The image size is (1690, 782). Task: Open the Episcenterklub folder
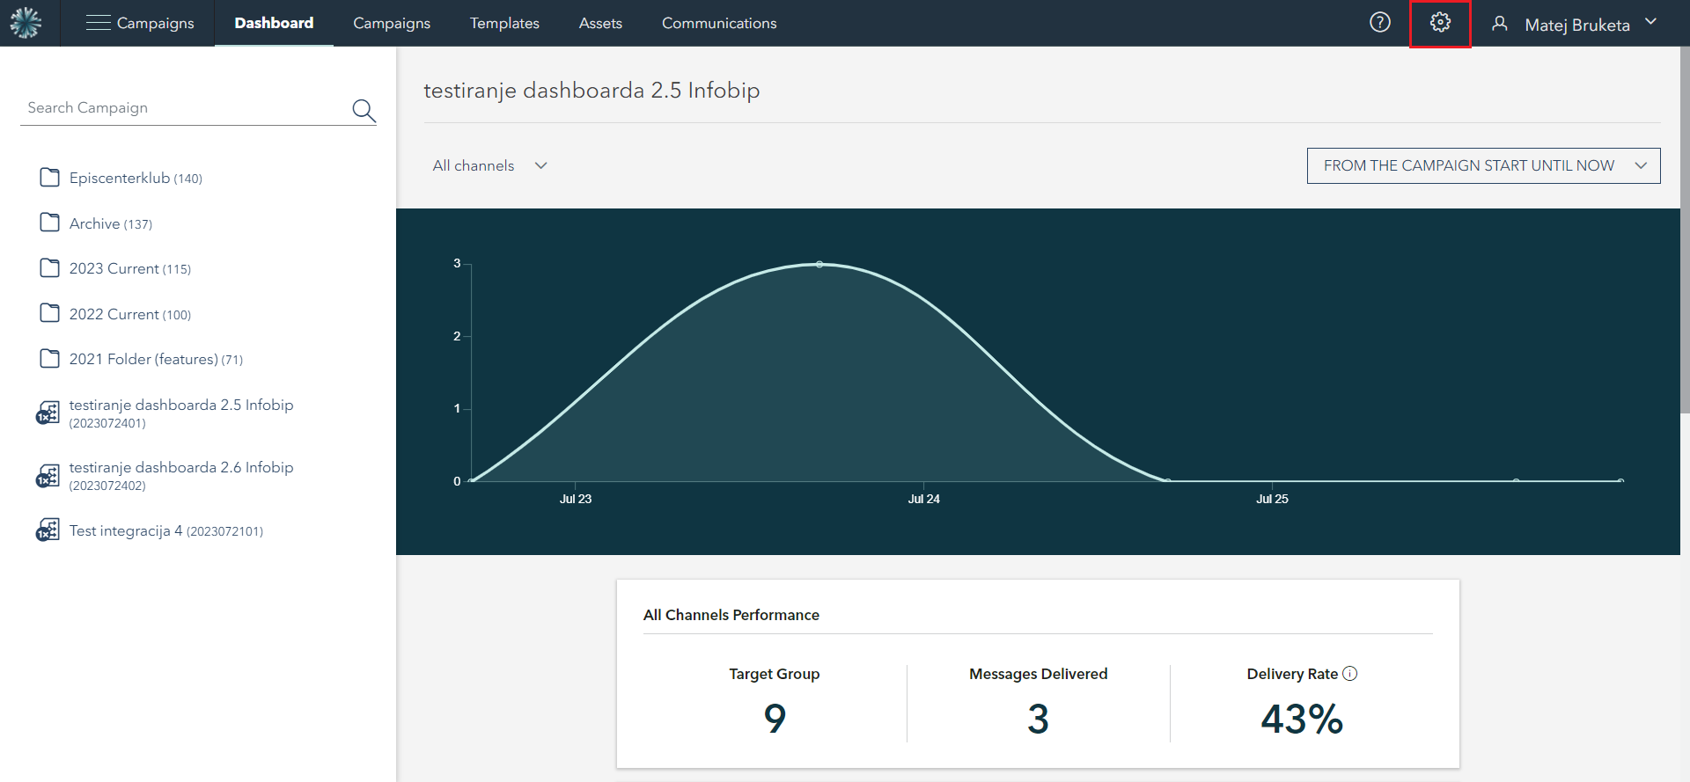(x=121, y=178)
